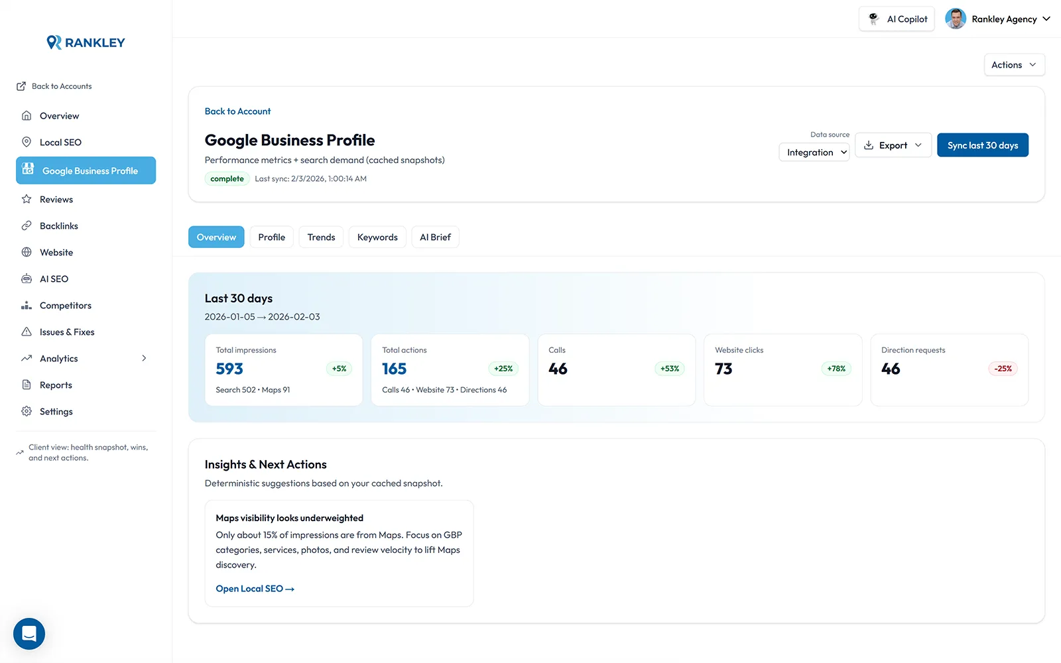This screenshot has height=663, width=1061.
Task: Click Sync last 30 days
Action: point(983,145)
